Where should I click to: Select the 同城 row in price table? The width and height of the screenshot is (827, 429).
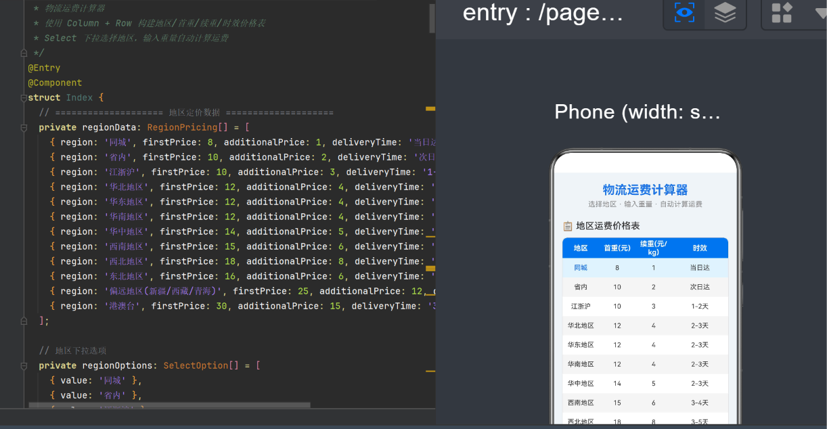[x=645, y=267]
